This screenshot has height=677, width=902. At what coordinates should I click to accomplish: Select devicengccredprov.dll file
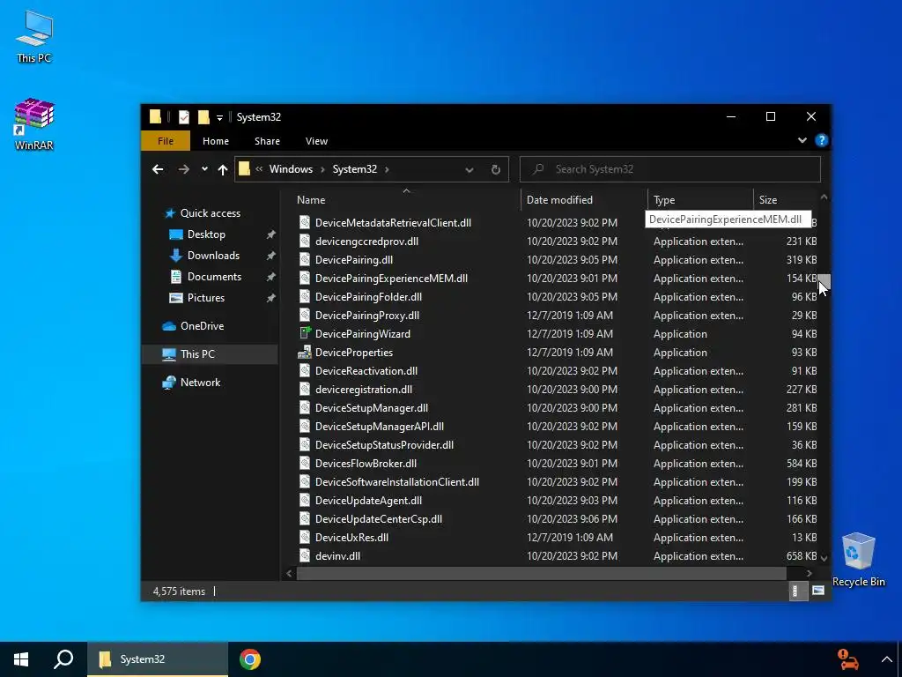(366, 242)
